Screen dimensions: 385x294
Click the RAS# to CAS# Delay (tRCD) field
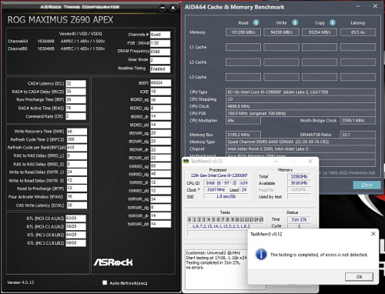(x=75, y=92)
